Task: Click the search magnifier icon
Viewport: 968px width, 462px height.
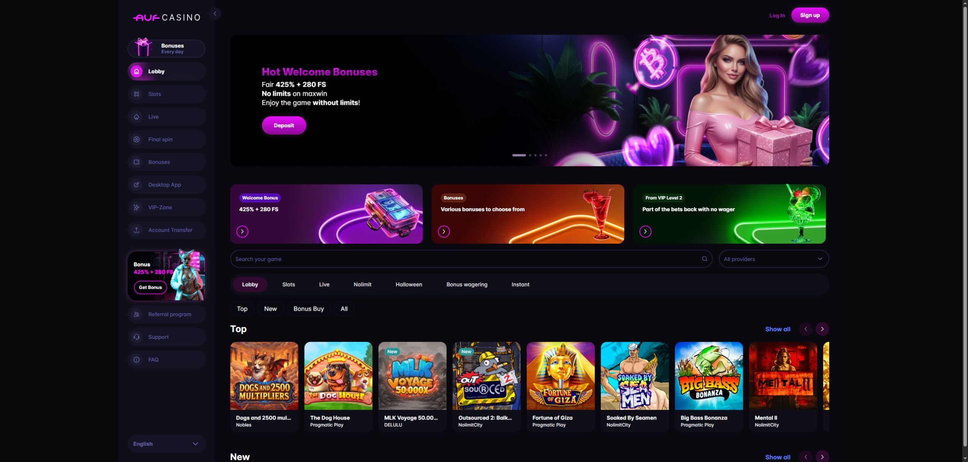Action: [704, 259]
